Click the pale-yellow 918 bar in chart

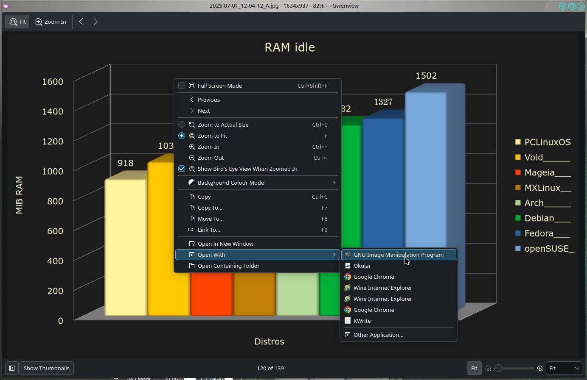click(126, 248)
